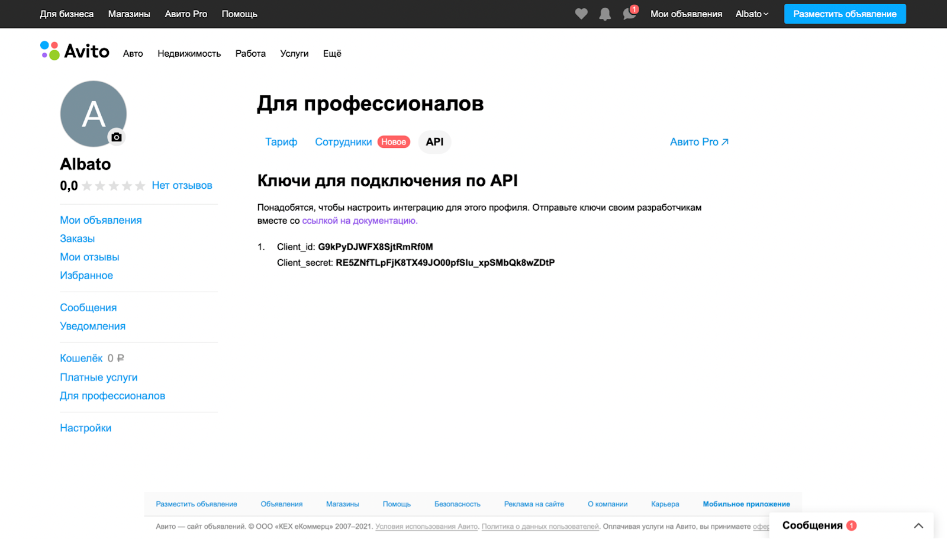Go to Кошелёк in the sidebar
Screen dimensions: 947x539
pos(82,359)
